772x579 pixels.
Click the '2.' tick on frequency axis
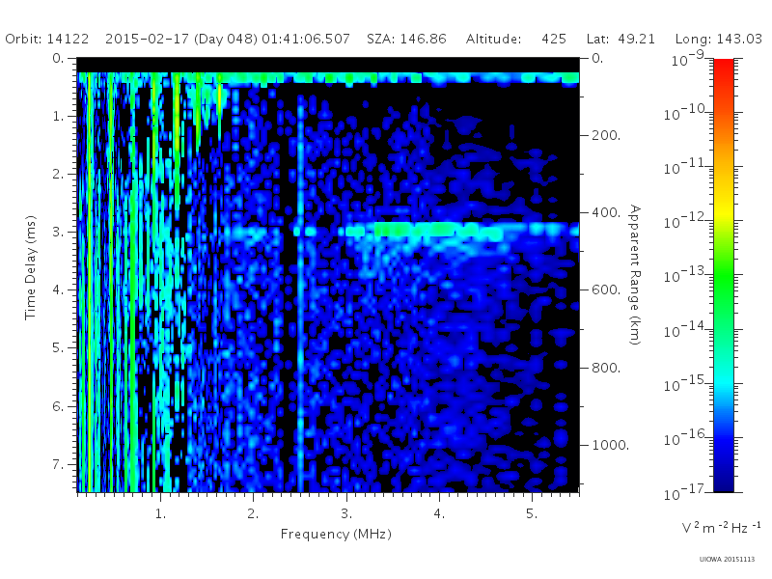coord(253,513)
